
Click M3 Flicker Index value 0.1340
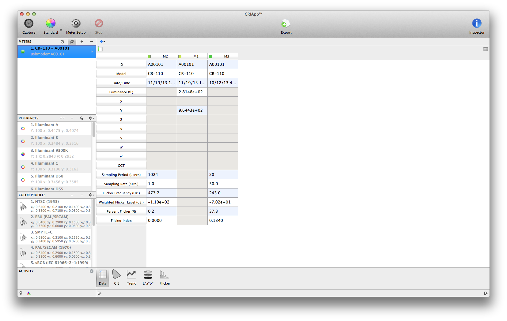tap(223, 221)
